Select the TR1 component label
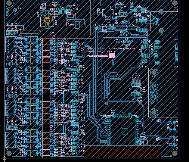This screenshot has height=162, width=189. [111, 25]
